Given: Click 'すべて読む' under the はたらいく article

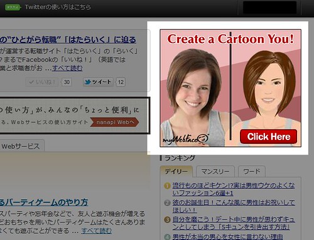Looking at the screenshot, I should click(x=67, y=68).
